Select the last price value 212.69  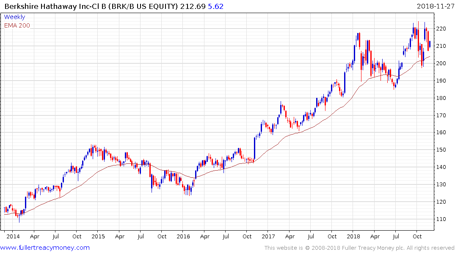click(x=193, y=6)
